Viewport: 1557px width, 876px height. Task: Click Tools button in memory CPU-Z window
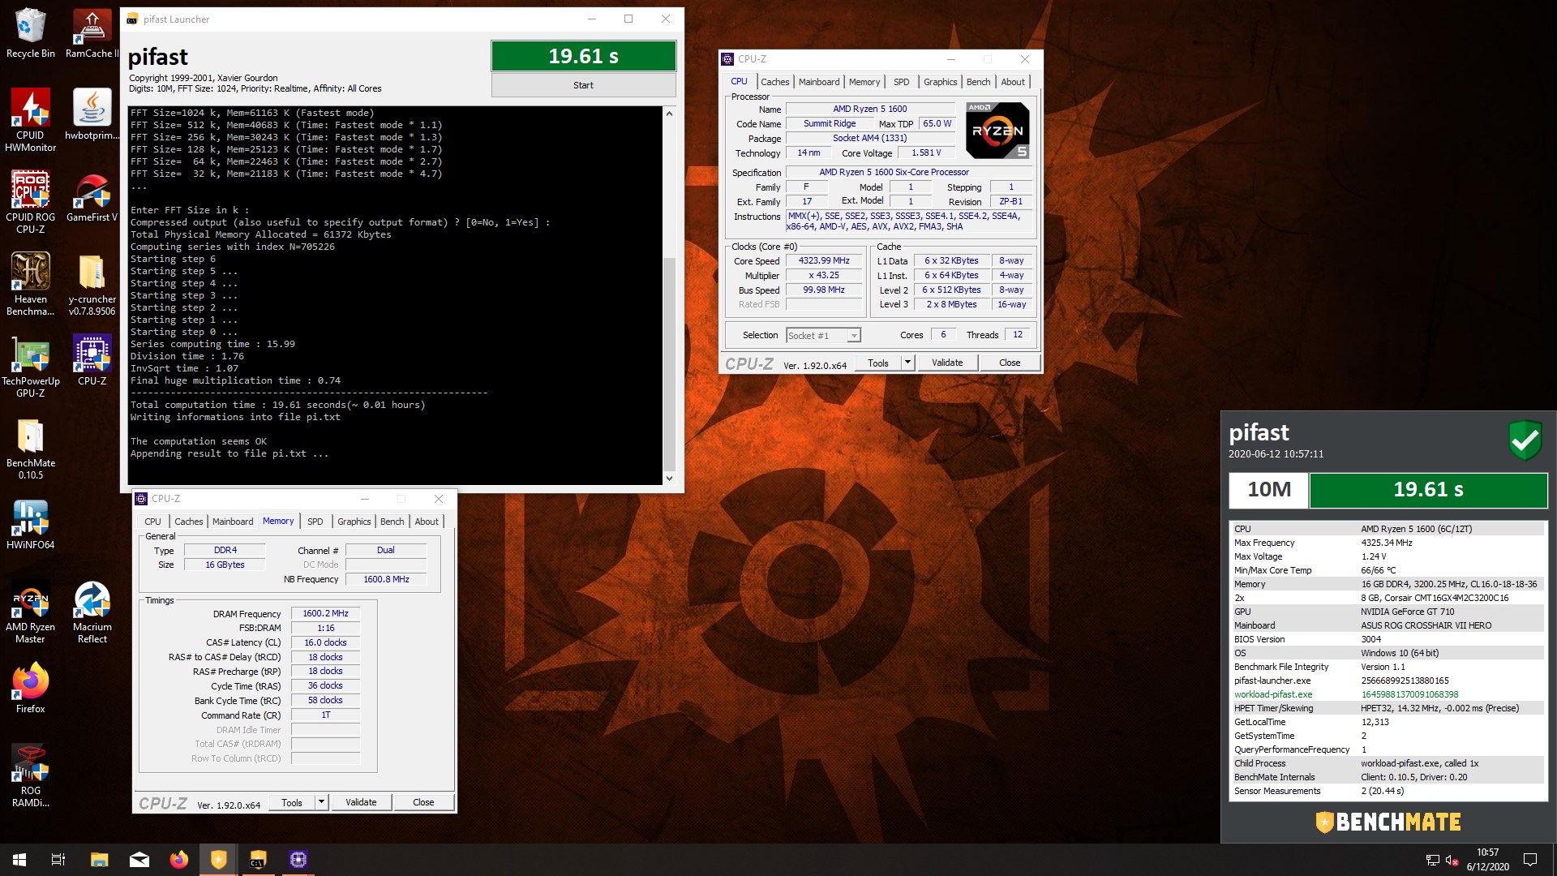tap(292, 802)
